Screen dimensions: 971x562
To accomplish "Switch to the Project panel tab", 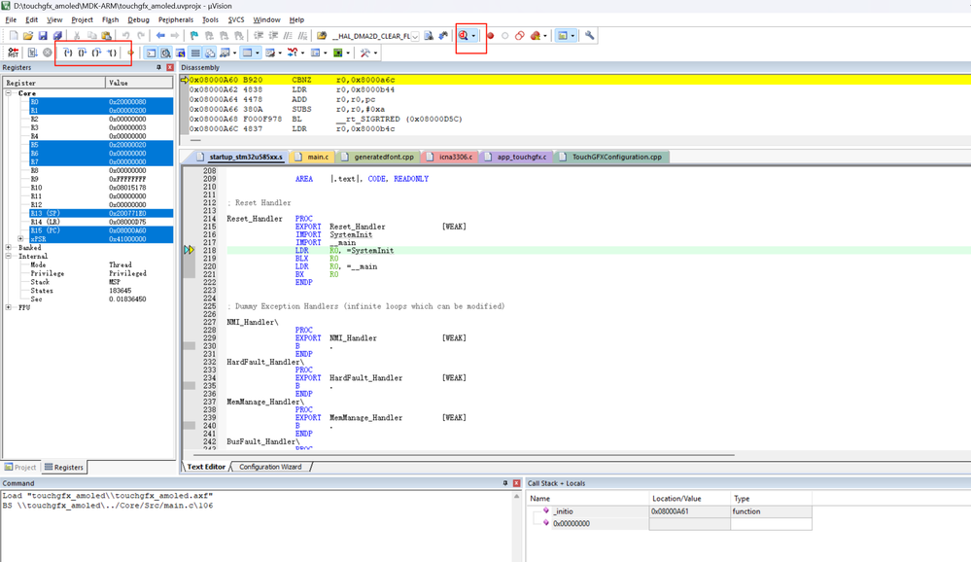I will click(x=20, y=468).
